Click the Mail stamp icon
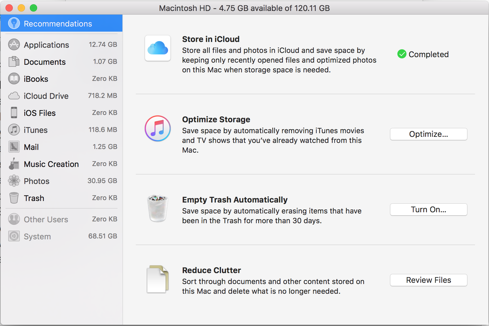 [x=14, y=147]
